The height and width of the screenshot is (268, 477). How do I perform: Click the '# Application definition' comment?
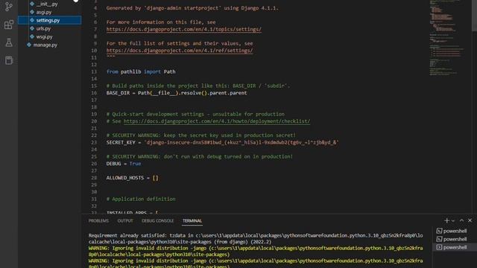[x=141, y=199]
